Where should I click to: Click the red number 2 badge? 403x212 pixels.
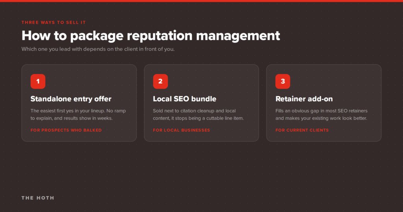161,81
